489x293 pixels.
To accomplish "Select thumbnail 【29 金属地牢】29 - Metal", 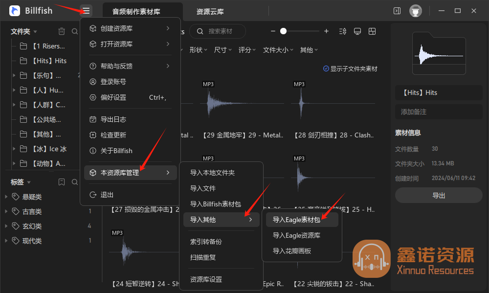I will [x=243, y=103].
